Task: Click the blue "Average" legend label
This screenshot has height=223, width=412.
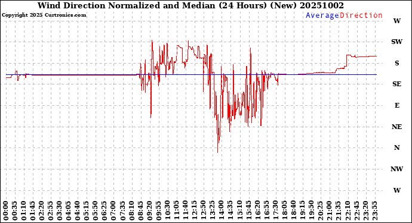Action: tap(322, 15)
